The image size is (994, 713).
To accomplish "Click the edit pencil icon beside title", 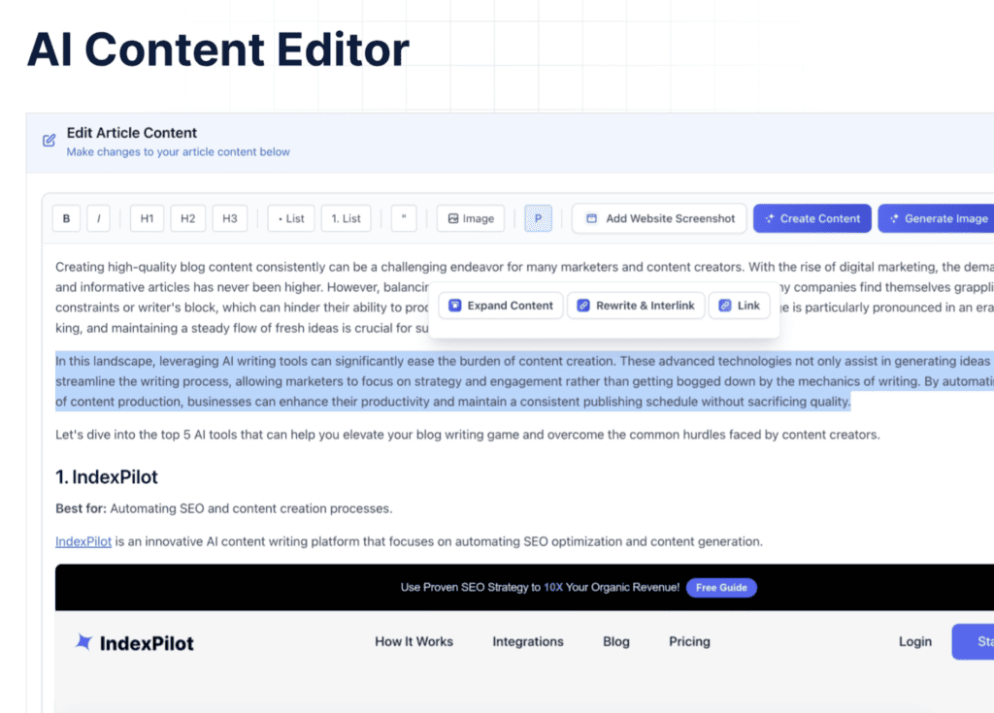I will click(x=50, y=141).
